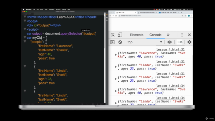Expand the Laurence object logged from line 31
The height and width of the screenshot is (121, 215).
[116, 55]
